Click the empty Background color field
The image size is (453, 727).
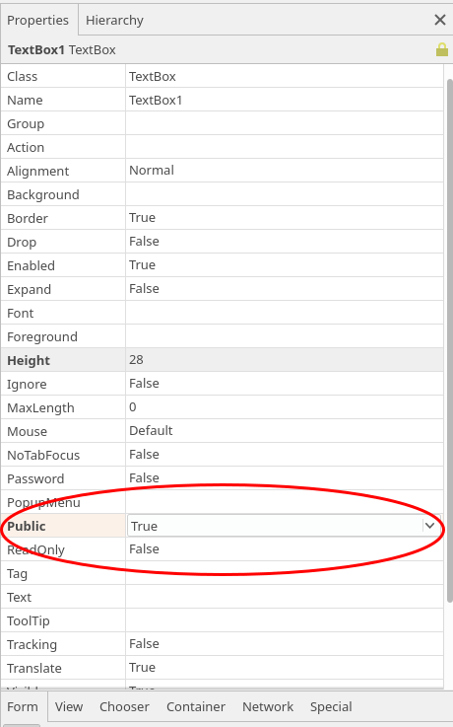[284, 194]
